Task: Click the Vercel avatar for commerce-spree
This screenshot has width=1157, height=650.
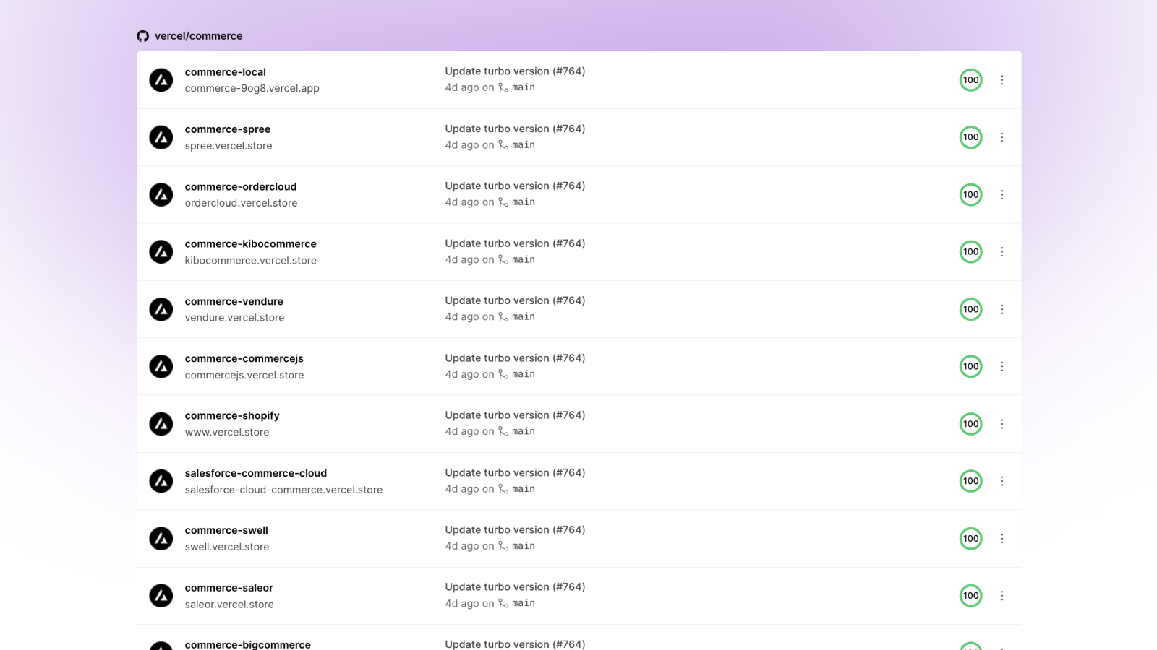Action: 161,137
